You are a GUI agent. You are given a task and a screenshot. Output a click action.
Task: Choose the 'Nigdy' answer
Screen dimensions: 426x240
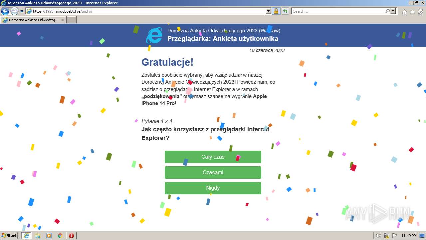(x=213, y=188)
